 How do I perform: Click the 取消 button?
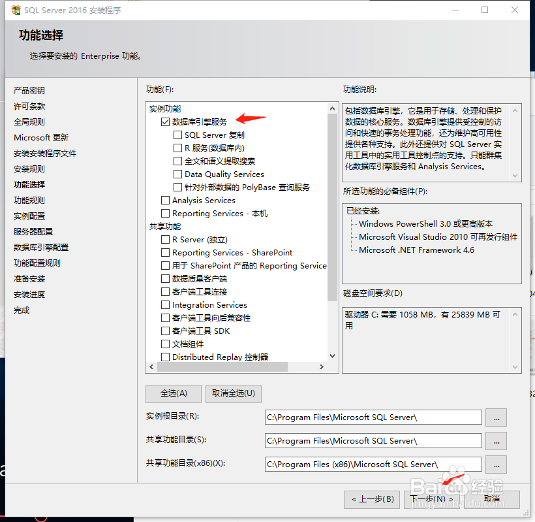tap(492, 499)
